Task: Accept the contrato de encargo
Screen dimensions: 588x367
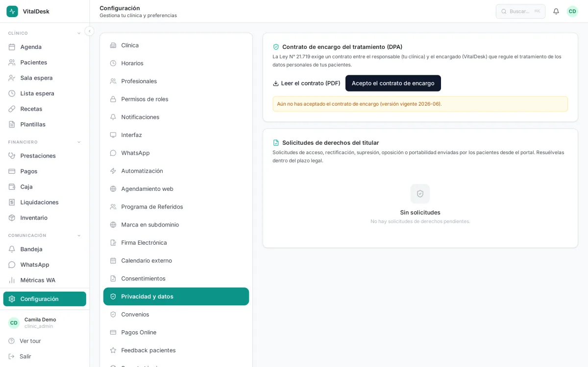Action: coord(393,83)
